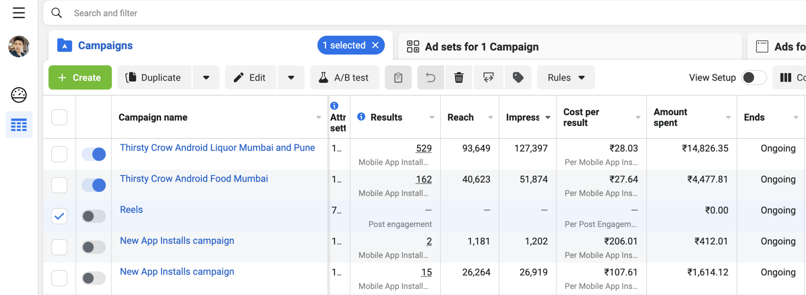806x295 pixels.
Task: Click the 529 results value
Action: coord(424,148)
